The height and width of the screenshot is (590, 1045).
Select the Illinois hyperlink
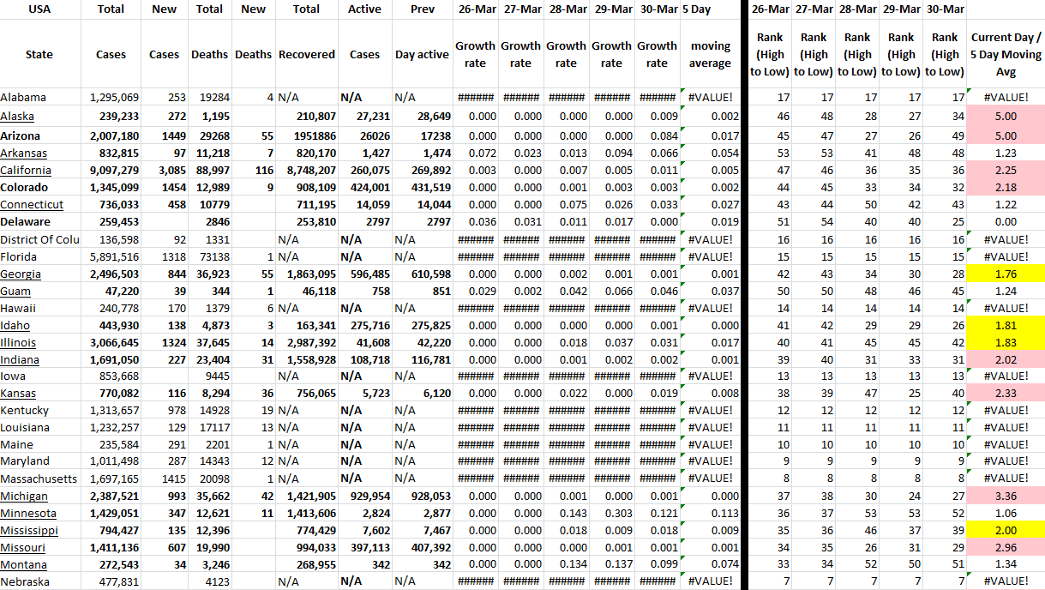tap(18, 343)
